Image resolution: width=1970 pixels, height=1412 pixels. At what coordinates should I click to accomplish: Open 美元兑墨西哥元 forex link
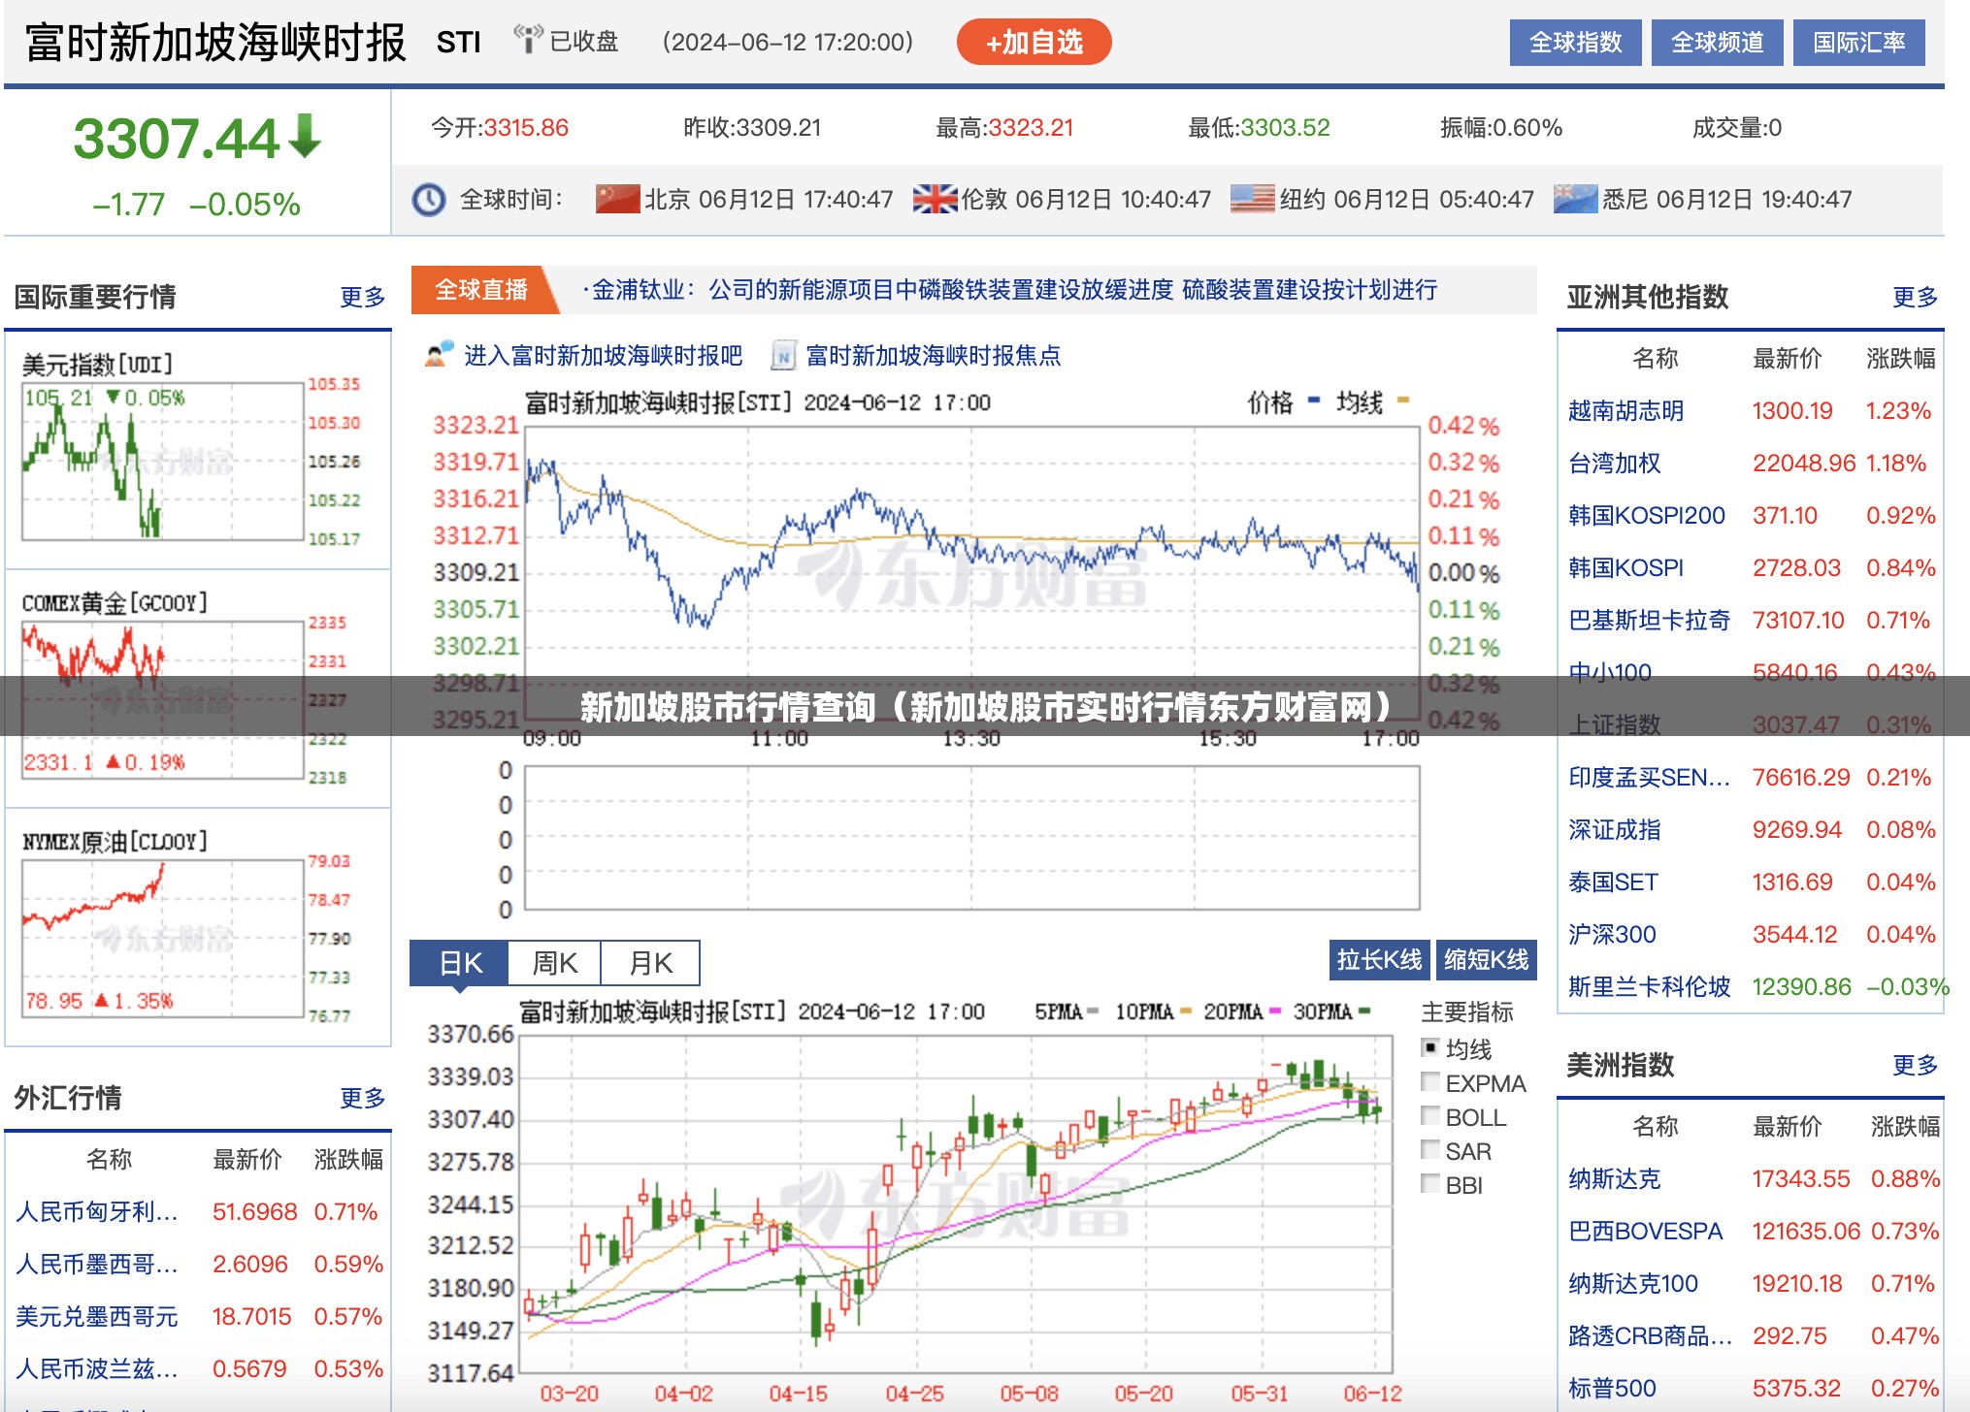tap(97, 1317)
